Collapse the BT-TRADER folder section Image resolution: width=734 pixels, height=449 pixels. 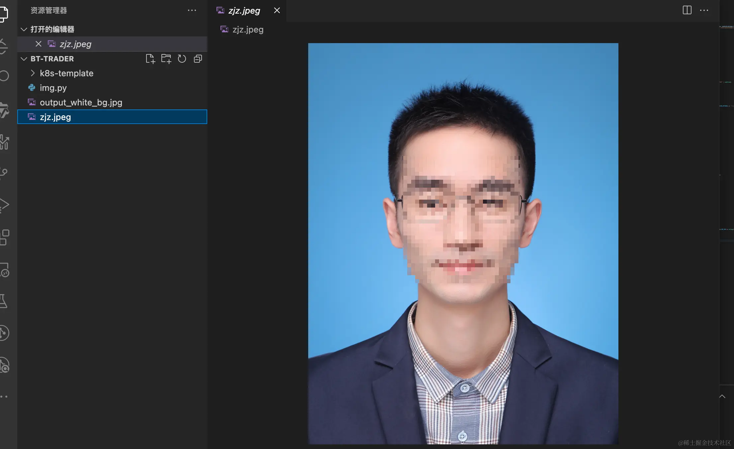(24, 59)
